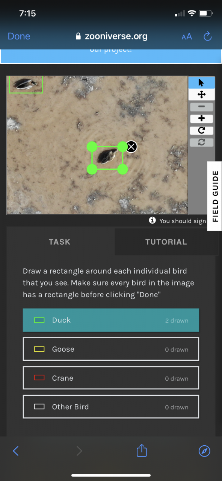The width and height of the screenshot is (222, 481).
Task: Zoom out with the minus button
Action: point(201,107)
